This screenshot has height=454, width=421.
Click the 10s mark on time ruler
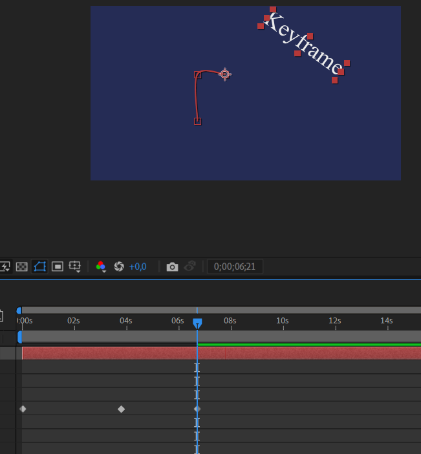(283, 321)
